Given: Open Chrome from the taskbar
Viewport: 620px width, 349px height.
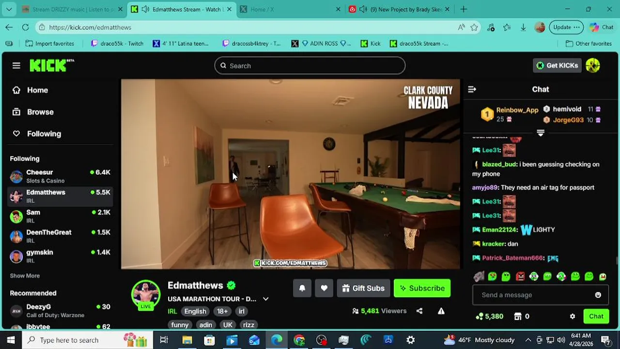Looking at the screenshot, I should coord(299,340).
